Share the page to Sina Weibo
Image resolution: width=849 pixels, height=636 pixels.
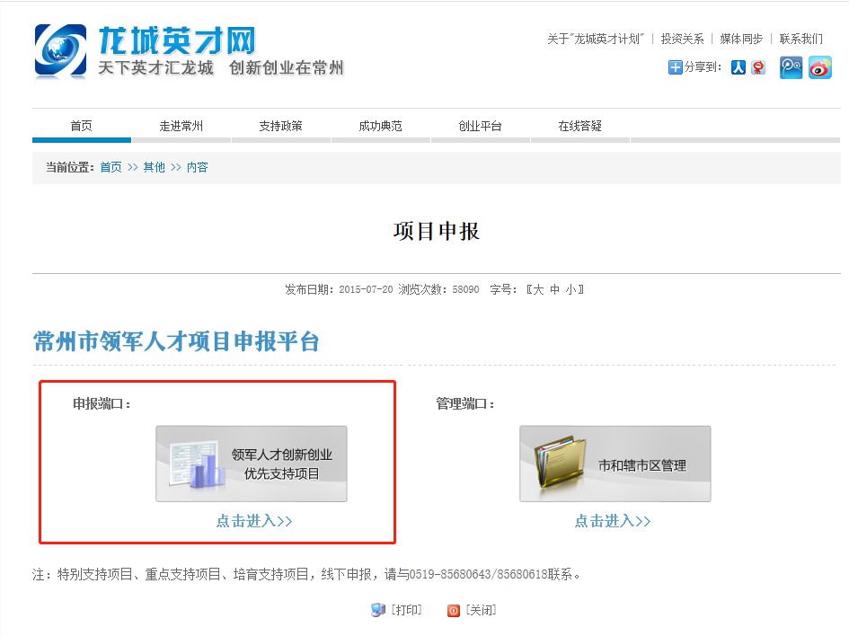click(x=820, y=66)
